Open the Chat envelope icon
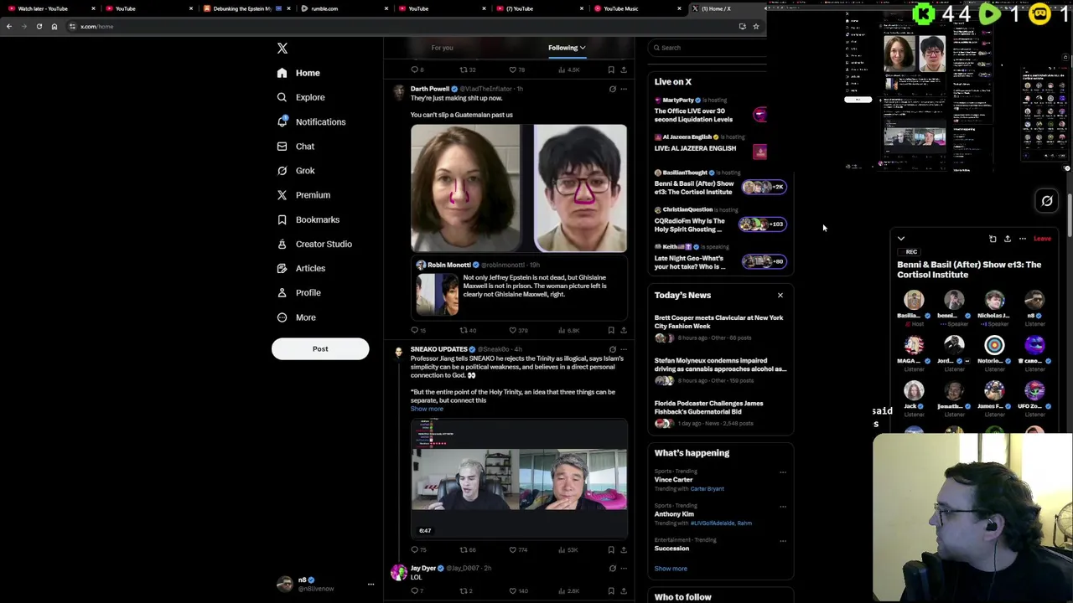Screen dimensions: 1073x603 point(282,146)
